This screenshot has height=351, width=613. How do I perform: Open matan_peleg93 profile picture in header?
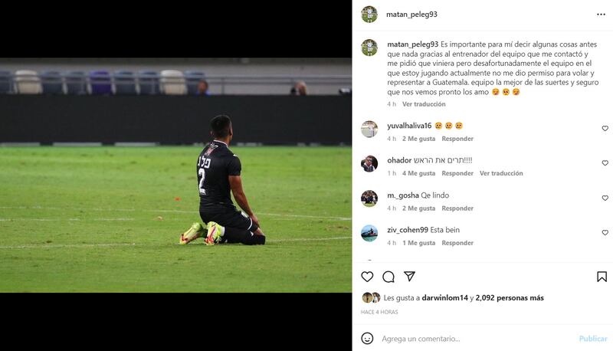pyautogui.click(x=369, y=15)
